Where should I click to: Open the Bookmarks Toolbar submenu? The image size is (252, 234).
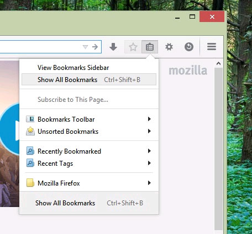89,119
